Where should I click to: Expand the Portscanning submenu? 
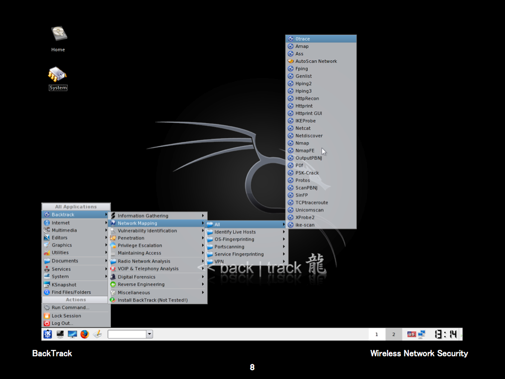[229, 247]
